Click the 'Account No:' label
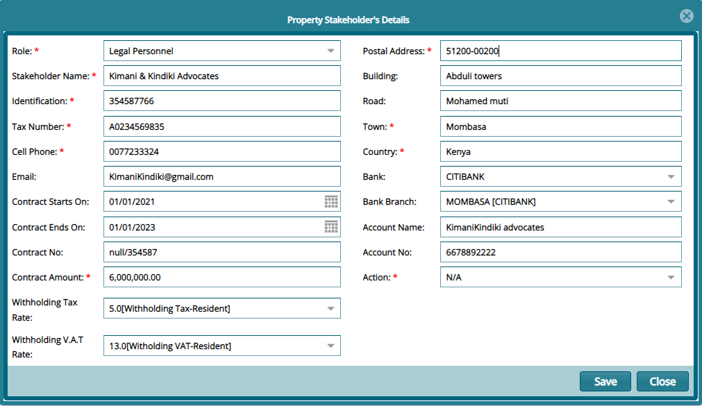The height and width of the screenshot is (406, 702). tap(387, 253)
